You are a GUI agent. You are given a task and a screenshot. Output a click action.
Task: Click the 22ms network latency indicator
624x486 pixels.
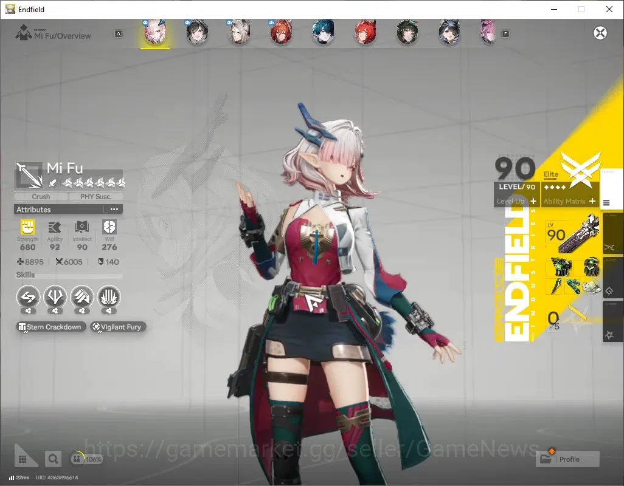[19, 477]
